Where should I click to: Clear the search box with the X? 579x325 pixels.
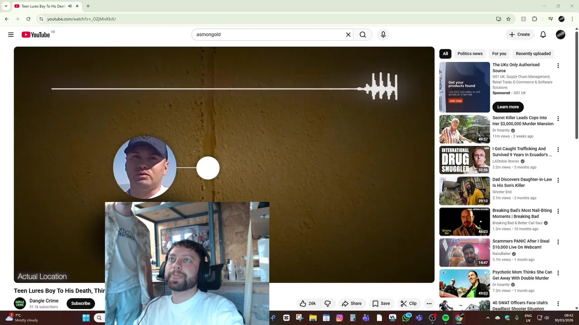[x=348, y=35]
